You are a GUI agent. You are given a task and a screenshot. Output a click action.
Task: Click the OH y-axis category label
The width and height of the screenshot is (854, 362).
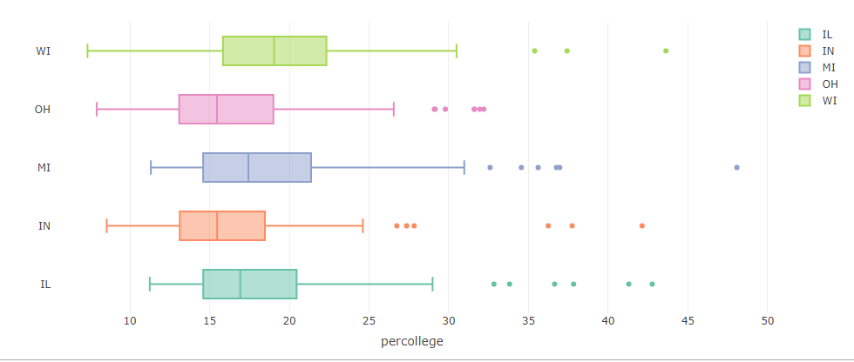tap(43, 110)
